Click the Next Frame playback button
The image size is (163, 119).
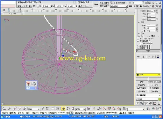point(141,6)
